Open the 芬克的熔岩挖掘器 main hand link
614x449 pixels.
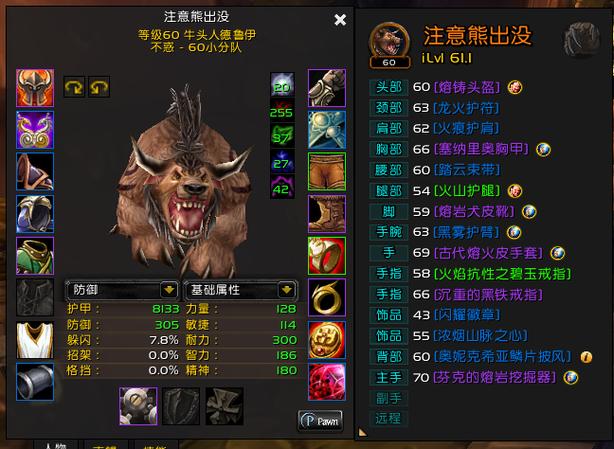point(495,377)
